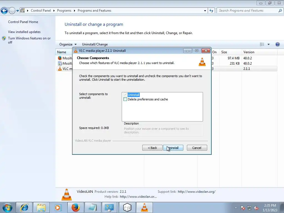Image resolution: width=284 pixels, height=213 pixels.
Task: Open Windows Explorer from taskbar
Action: (x=41, y=207)
